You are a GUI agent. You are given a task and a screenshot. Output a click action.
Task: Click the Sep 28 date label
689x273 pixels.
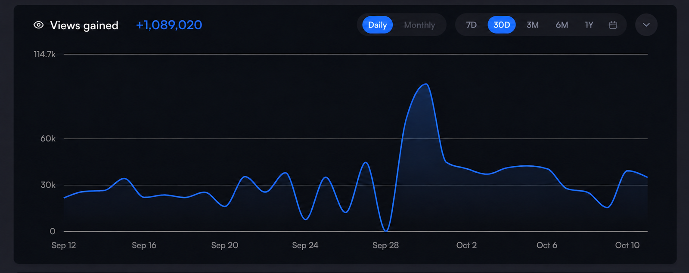(x=385, y=245)
